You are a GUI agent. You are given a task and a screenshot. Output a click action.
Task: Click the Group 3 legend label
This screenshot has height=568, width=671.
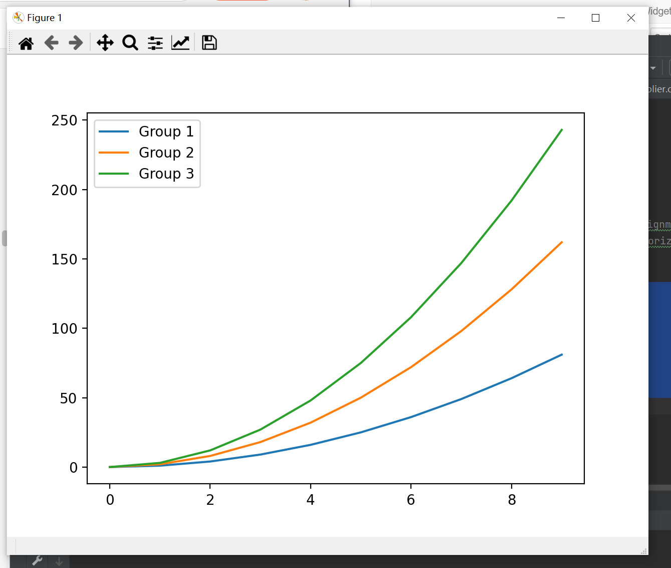click(166, 174)
